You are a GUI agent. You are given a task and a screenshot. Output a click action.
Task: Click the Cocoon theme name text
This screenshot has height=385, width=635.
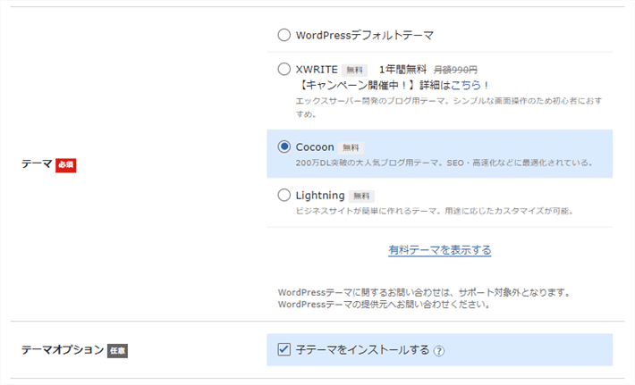coord(316,146)
